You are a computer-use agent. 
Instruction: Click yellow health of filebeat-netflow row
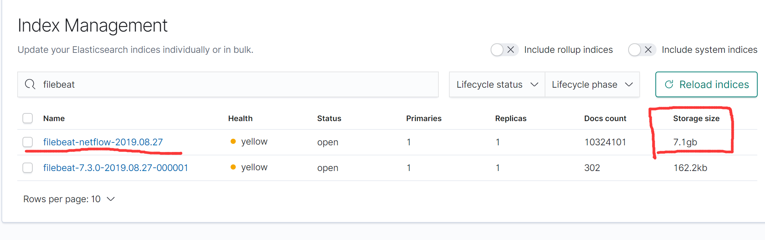click(x=249, y=142)
